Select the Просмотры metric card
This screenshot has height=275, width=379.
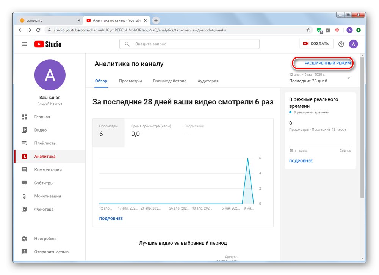pyautogui.click(x=108, y=132)
